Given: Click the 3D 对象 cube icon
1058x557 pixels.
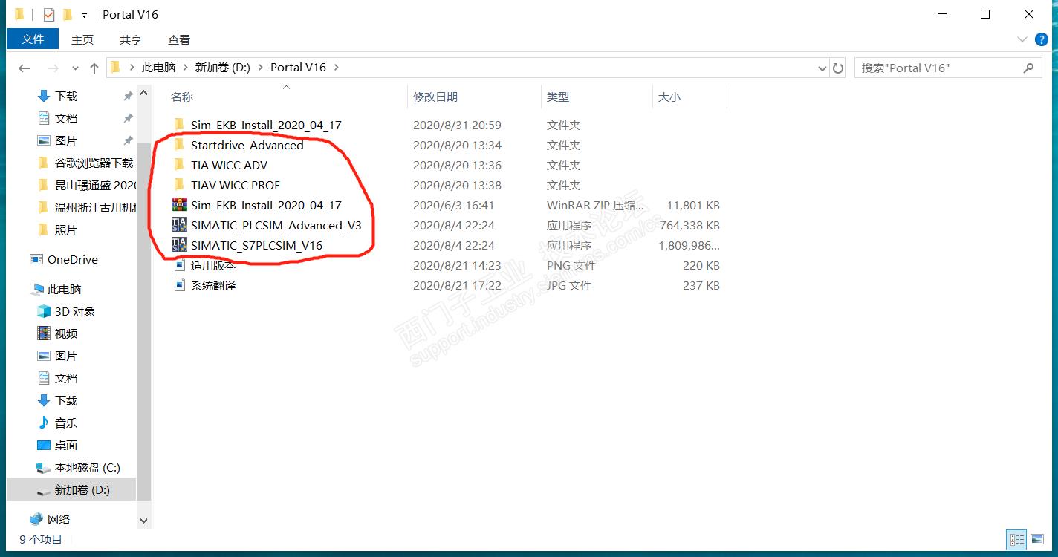Looking at the screenshot, I should pos(44,311).
